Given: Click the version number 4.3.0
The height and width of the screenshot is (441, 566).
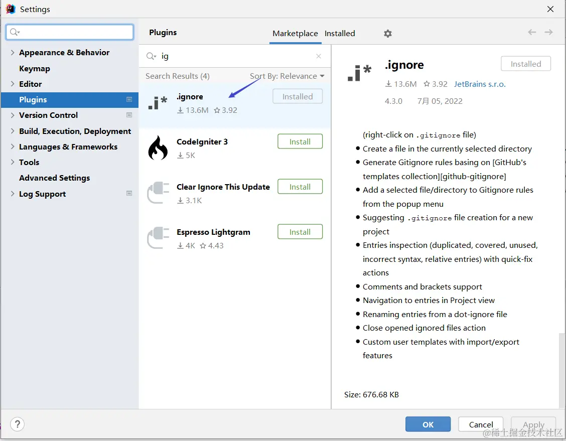Looking at the screenshot, I should (393, 101).
